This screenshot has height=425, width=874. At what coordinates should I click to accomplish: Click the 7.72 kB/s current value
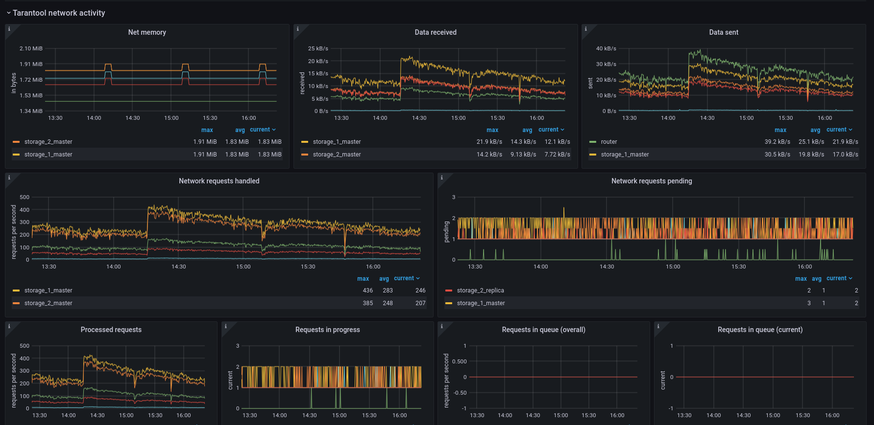(558, 155)
